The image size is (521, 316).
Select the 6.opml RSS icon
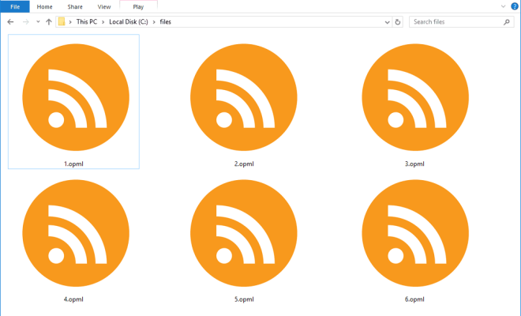point(415,233)
